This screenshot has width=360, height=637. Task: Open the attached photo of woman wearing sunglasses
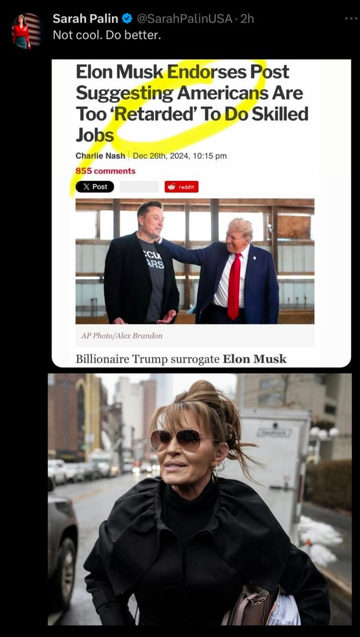tap(200, 499)
